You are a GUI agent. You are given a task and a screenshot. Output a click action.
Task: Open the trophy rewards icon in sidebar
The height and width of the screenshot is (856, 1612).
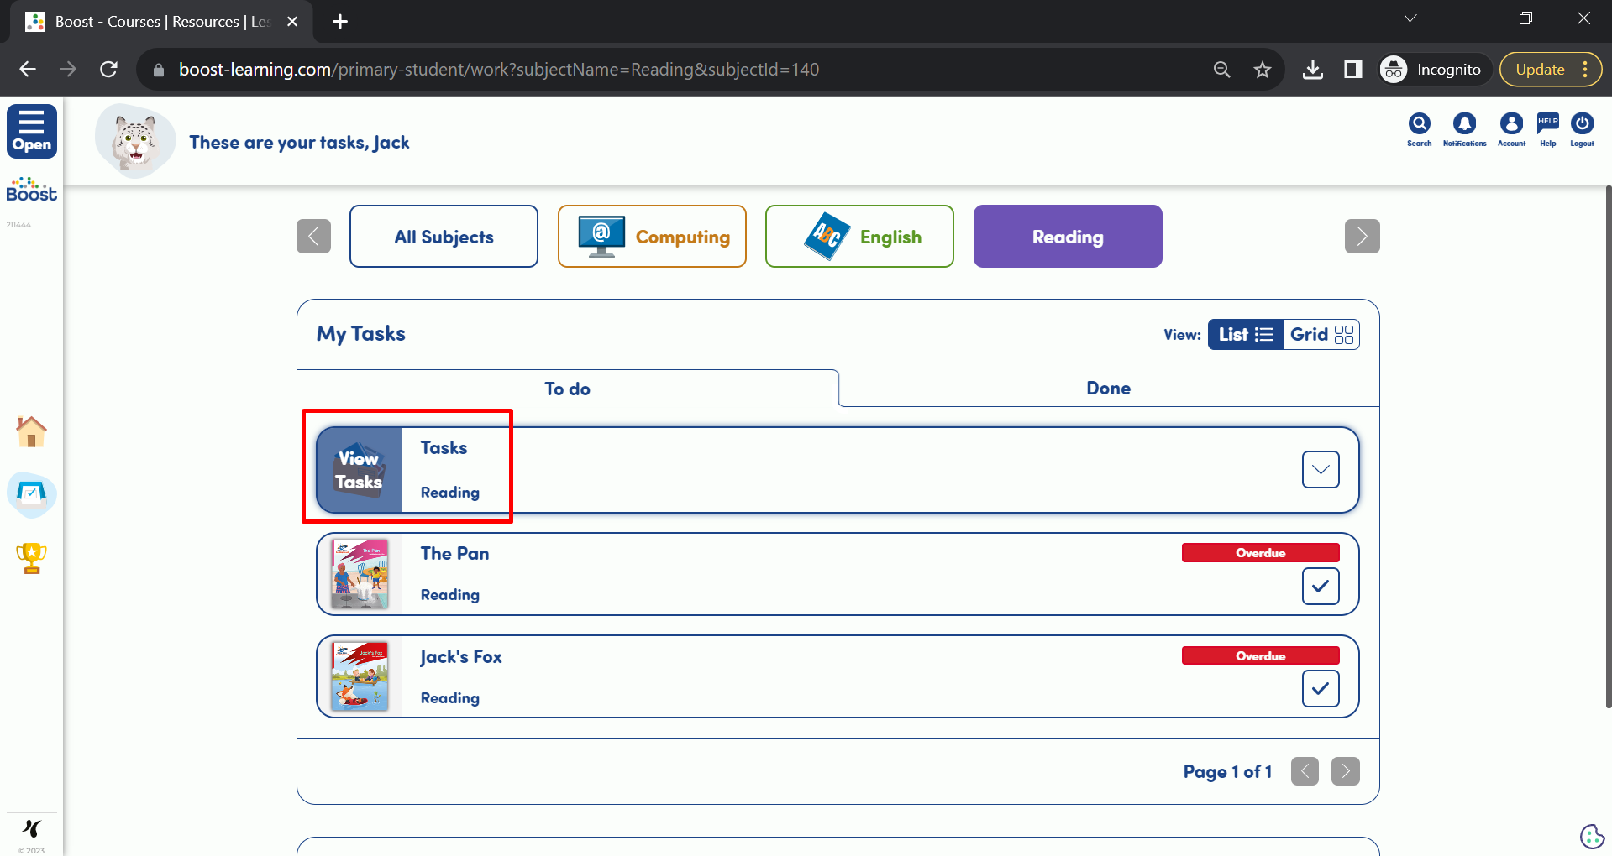pyautogui.click(x=32, y=558)
